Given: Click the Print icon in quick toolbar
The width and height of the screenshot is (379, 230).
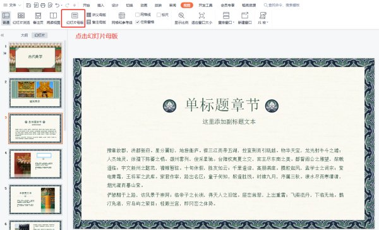Looking at the screenshot, I should 43,5.
